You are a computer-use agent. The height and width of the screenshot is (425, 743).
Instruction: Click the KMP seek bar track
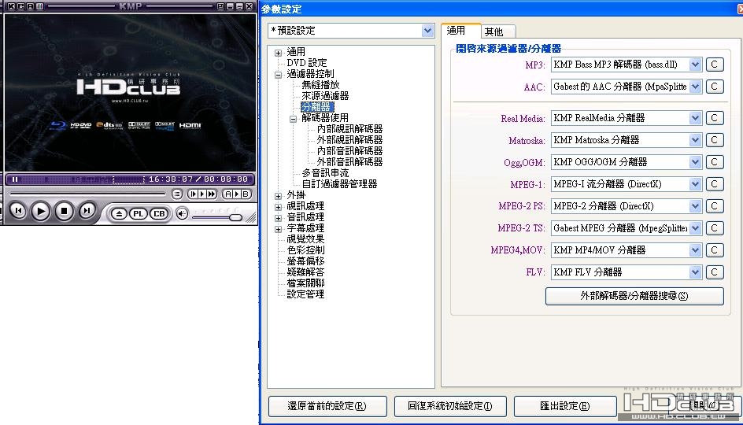[x=87, y=194]
